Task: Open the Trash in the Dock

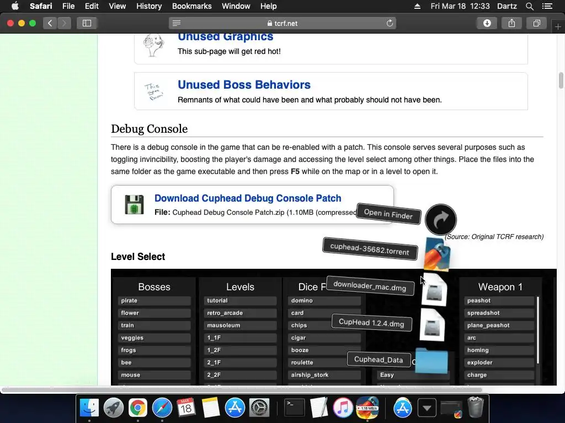Action: pyautogui.click(x=475, y=407)
